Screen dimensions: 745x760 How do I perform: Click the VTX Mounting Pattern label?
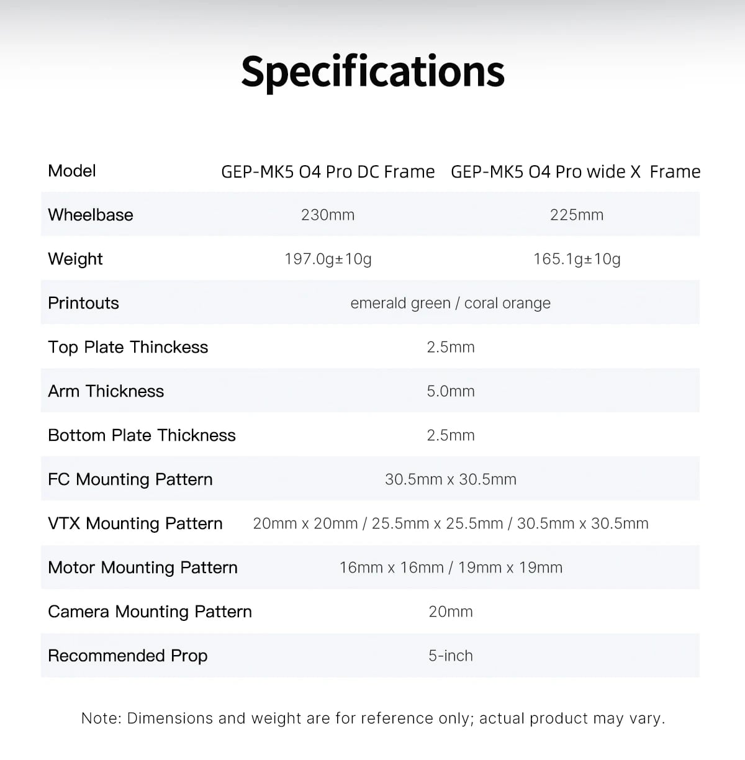click(x=135, y=523)
